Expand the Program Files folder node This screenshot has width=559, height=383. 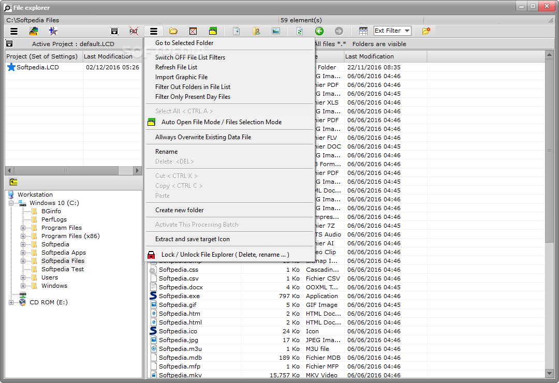pos(23,228)
